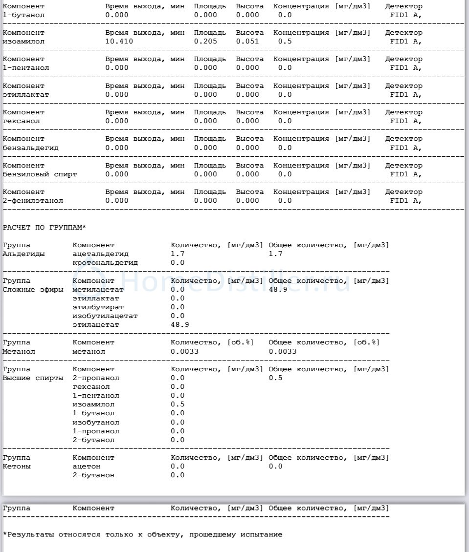The width and height of the screenshot is (469, 552).
Task: Select the Кетоны group label
Action: (x=17, y=467)
